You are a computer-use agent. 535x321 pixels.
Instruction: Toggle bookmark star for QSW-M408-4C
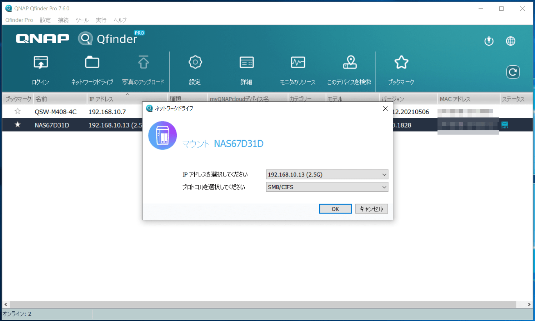(17, 111)
